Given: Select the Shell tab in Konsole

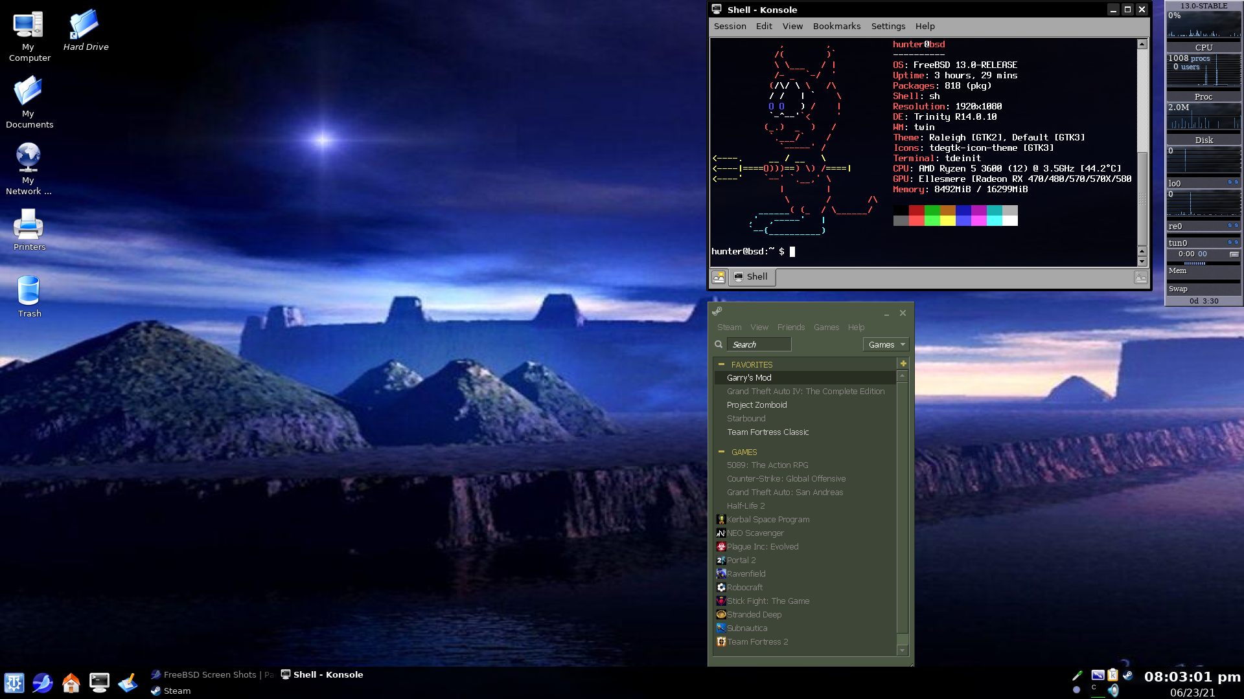Looking at the screenshot, I should [752, 277].
